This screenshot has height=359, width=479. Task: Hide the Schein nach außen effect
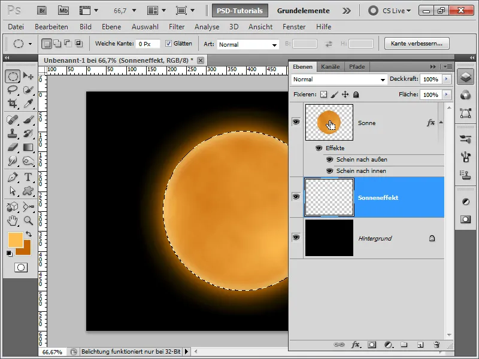329,159
